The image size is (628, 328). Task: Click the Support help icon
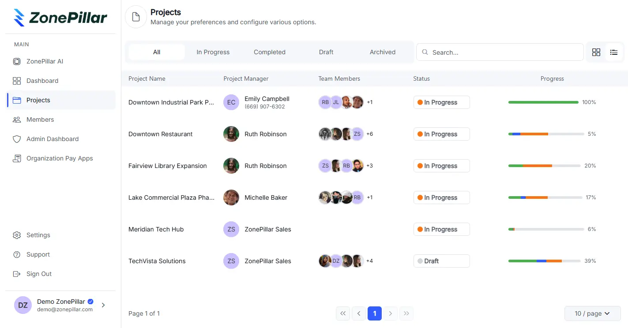click(x=17, y=254)
